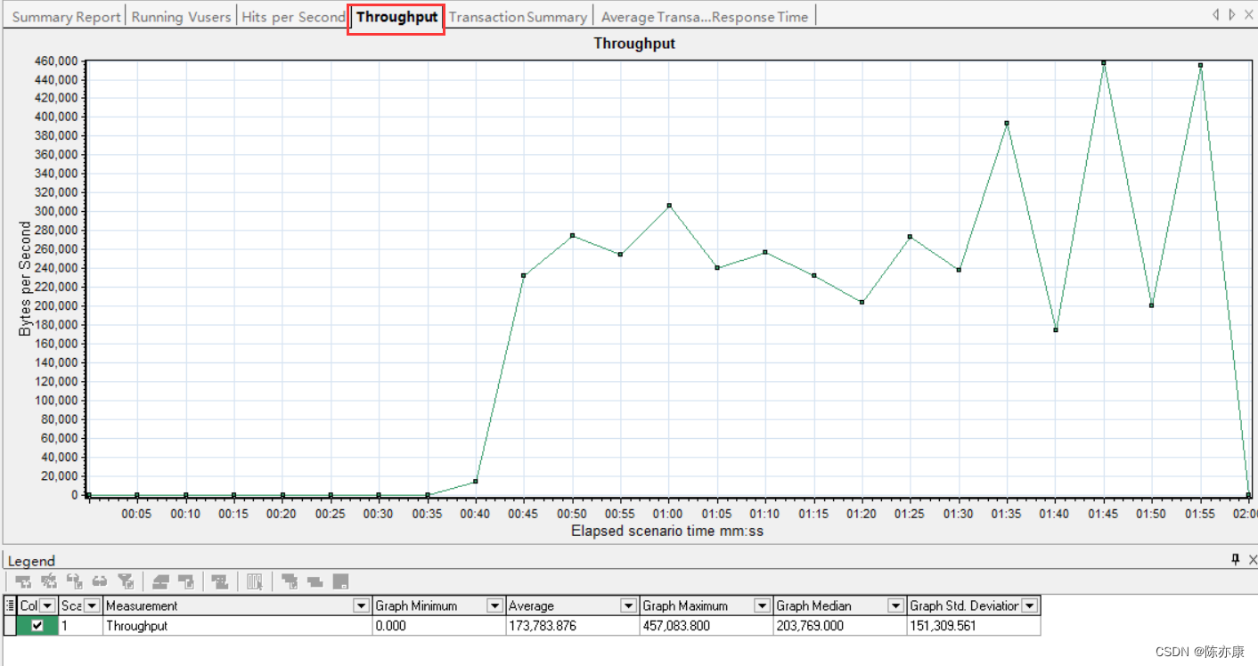
Task: Click the legend Filter funnel icon
Action: tap(126, 581)
